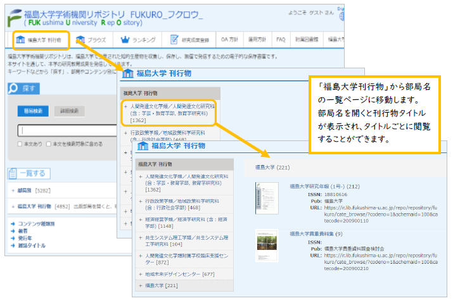This screenshot has width=453, height=303.
Task: Enable the 本文あり checkbox
Action: click(20, 144)
